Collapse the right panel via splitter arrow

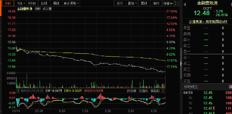point(181,64)
